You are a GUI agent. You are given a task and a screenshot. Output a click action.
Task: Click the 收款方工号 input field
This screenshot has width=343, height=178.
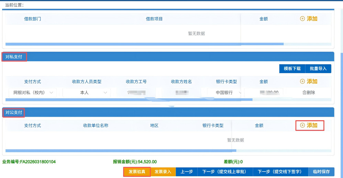[x=136, y=92]
